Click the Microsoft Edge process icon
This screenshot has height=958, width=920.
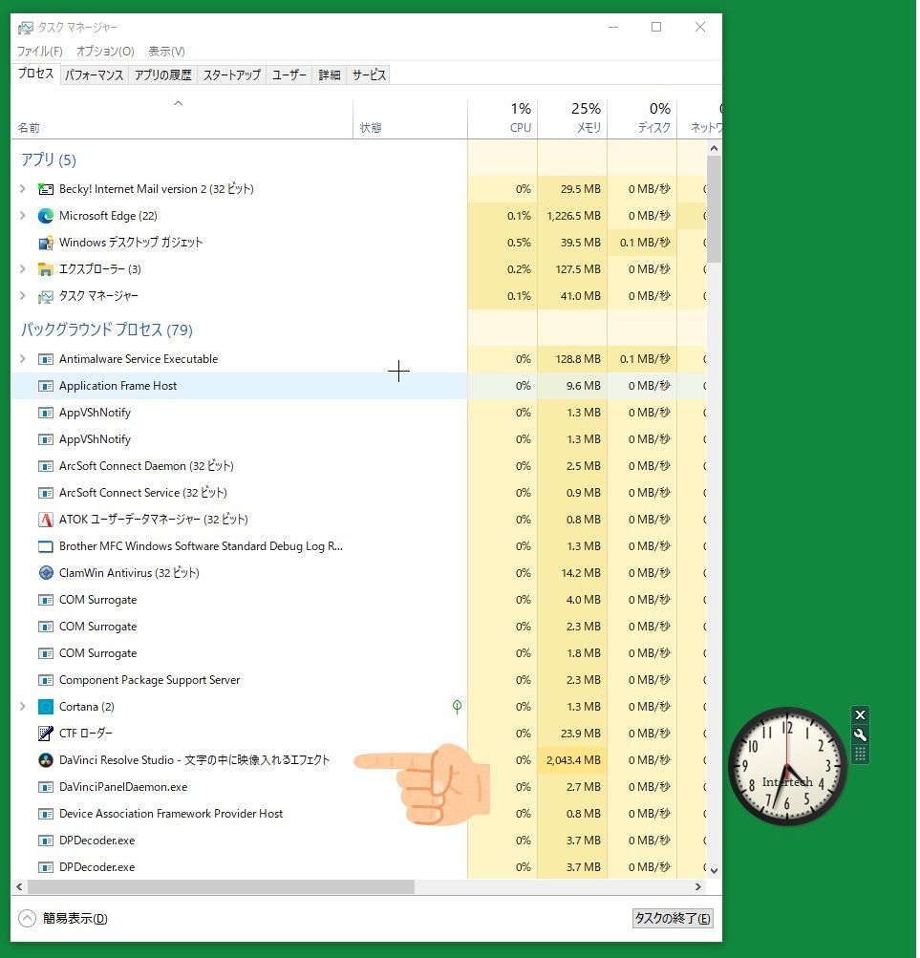coord(46,216)
